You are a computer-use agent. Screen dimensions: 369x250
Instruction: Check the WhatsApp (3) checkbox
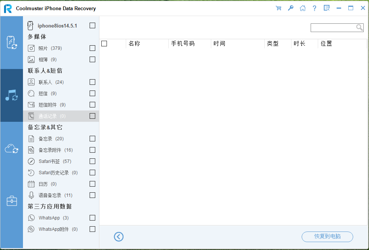pyautogui.click(x=93, y=218)
